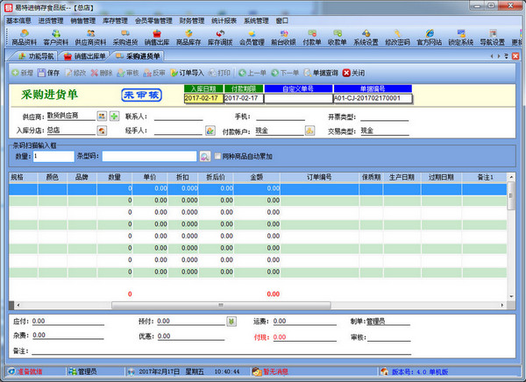Click 关闭 button in document toolbar
Screen dimensions: 526x382
[x=353, y=73]
